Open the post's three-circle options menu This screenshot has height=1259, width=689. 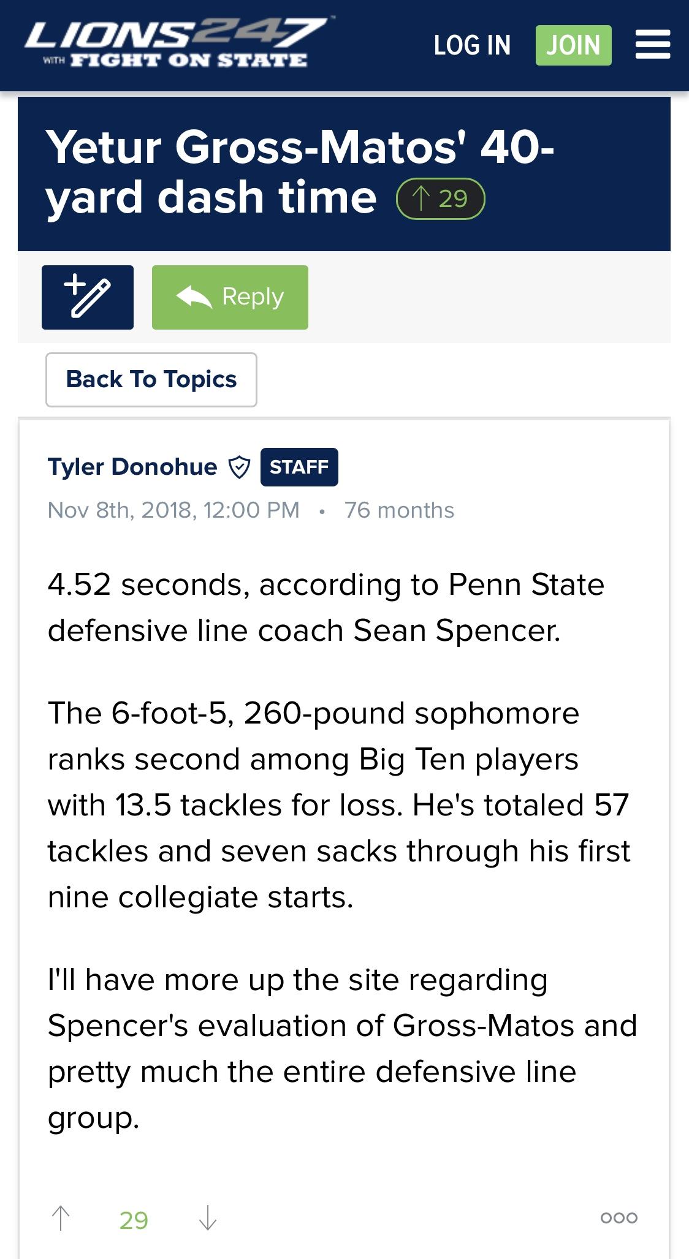(619, 1217)
